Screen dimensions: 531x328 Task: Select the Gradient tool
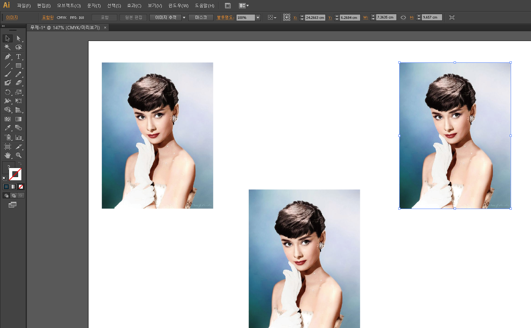[18, 119]
